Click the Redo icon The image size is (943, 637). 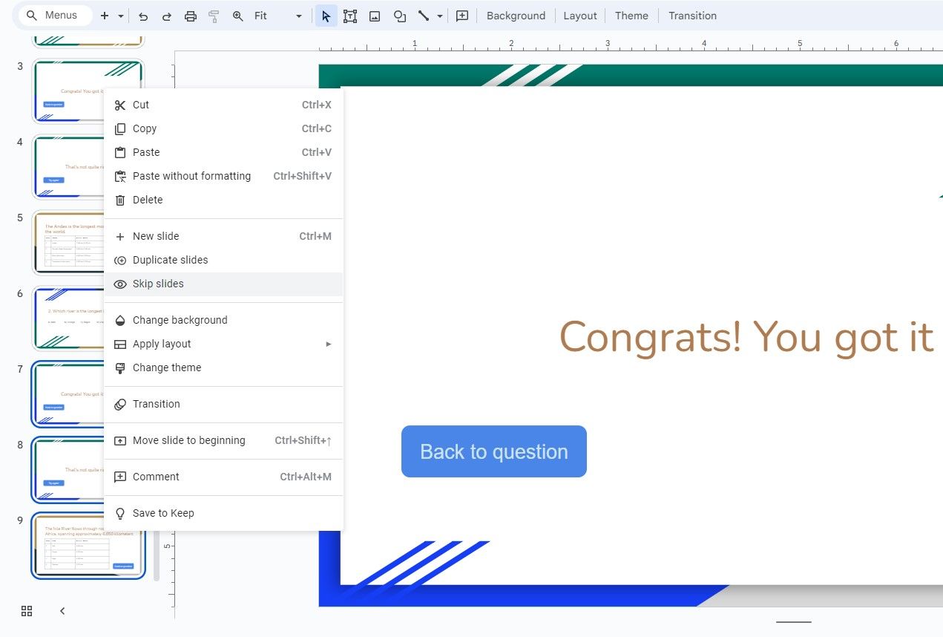pyautogui.click(x=167, y=16)
